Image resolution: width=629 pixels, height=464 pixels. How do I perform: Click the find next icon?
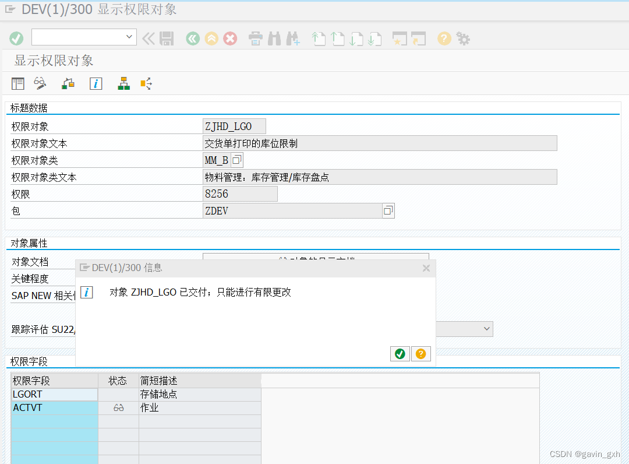292,38
